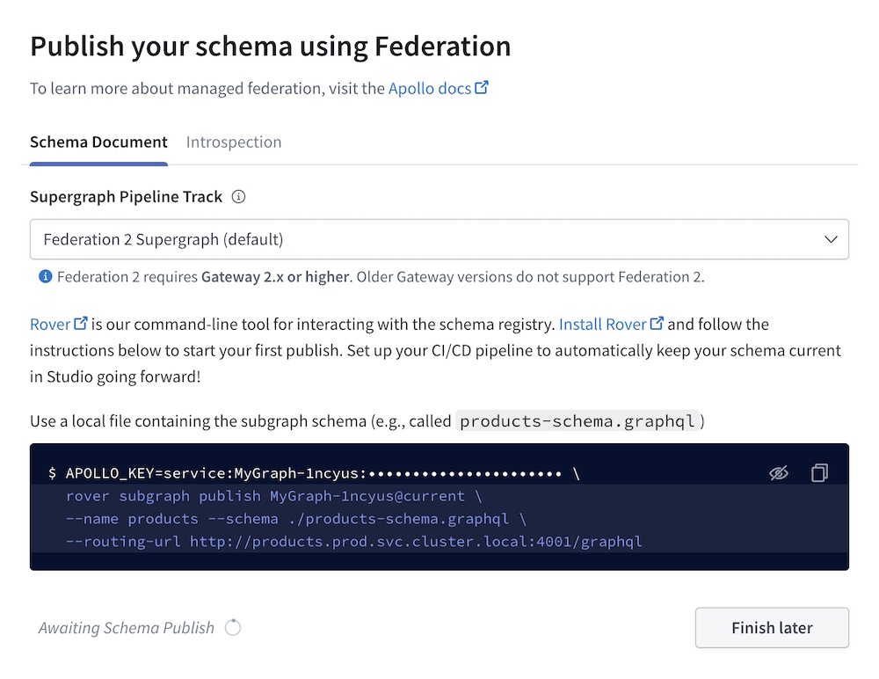
Task: Open the Rover link
Action: (49, 324)
